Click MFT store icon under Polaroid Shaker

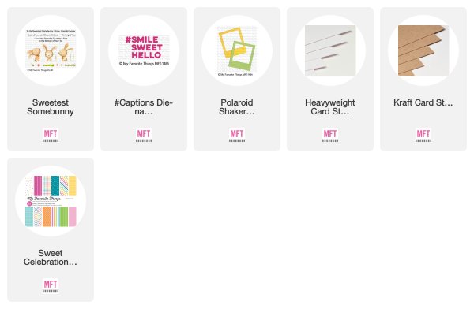tap(237, 136)
